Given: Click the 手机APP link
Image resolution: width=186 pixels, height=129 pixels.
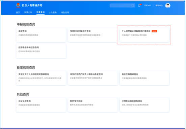Looking at the screenshot, I should tap(148, 5).
